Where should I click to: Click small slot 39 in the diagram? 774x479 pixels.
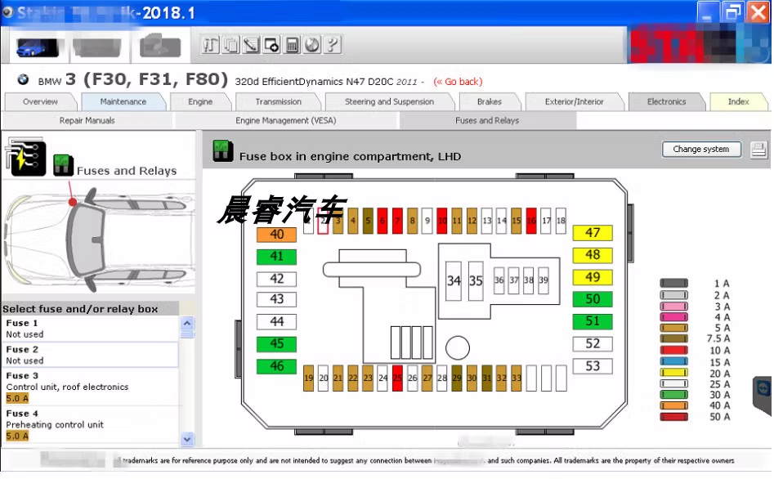[x=544, y=280]
